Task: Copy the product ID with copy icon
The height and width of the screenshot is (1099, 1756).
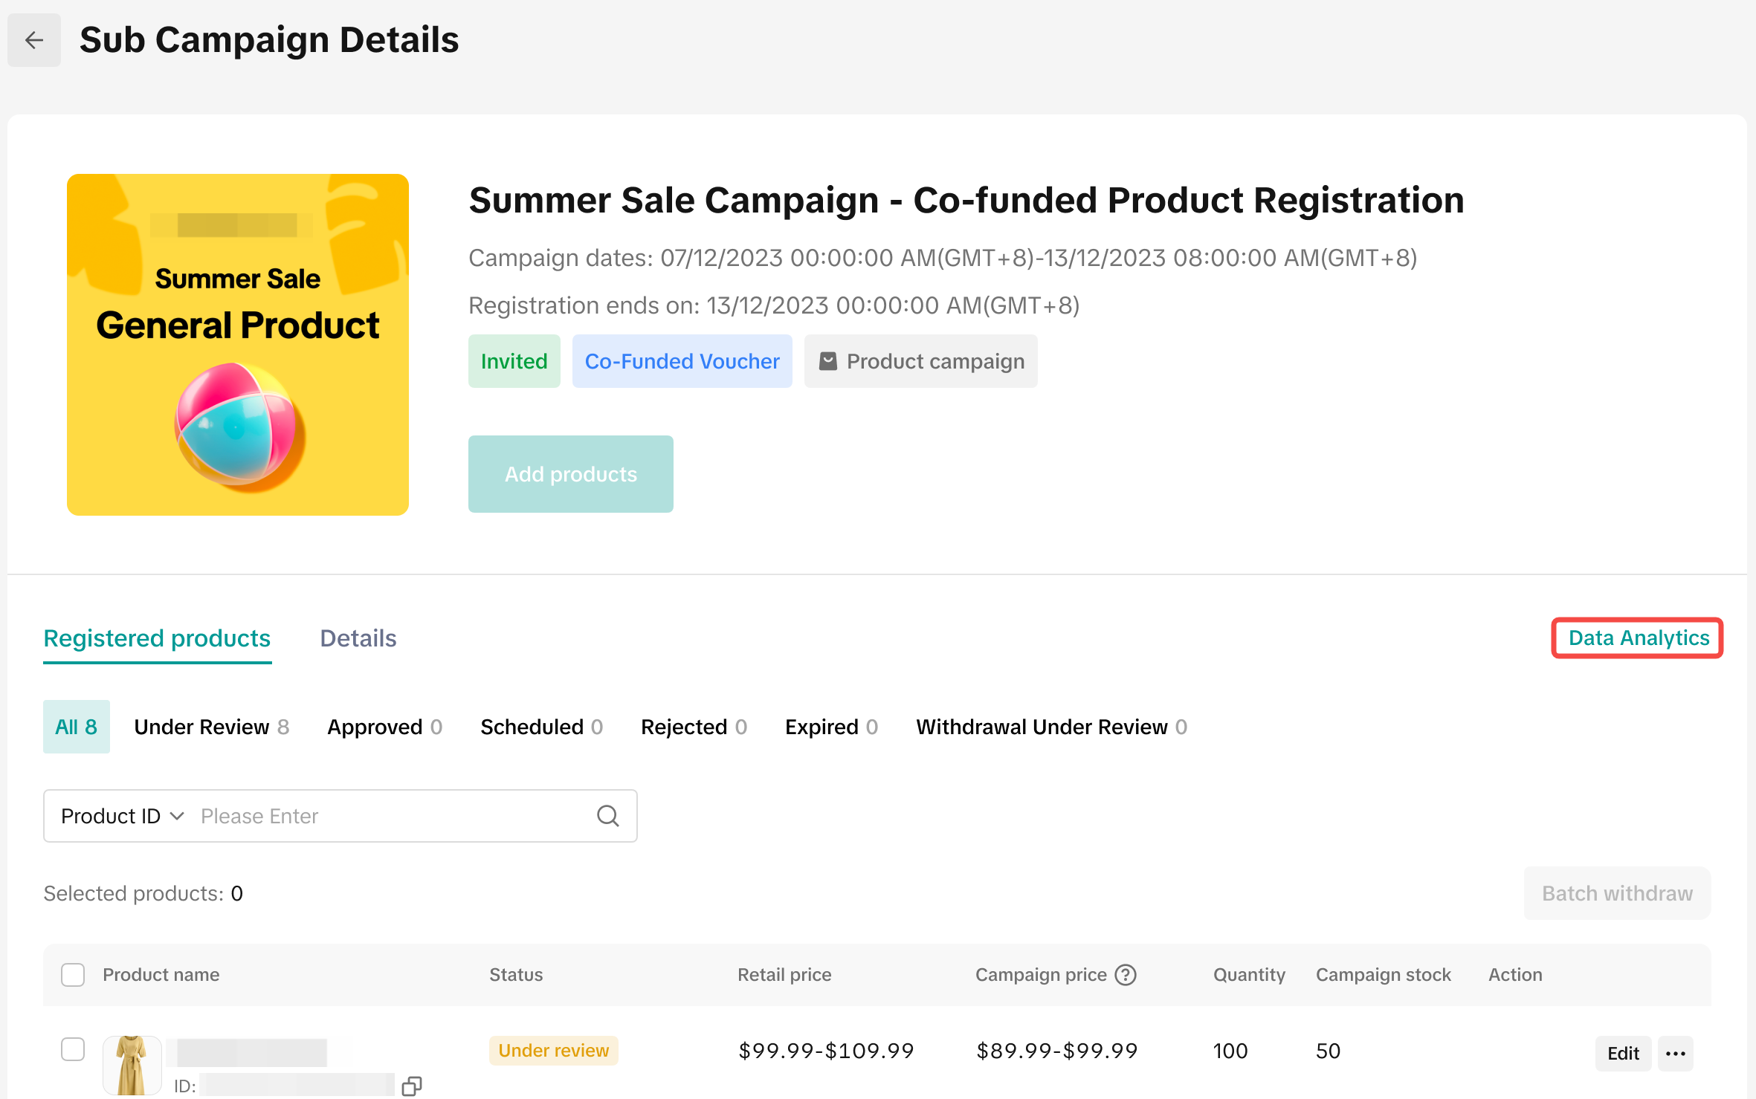Action: 411,1086
